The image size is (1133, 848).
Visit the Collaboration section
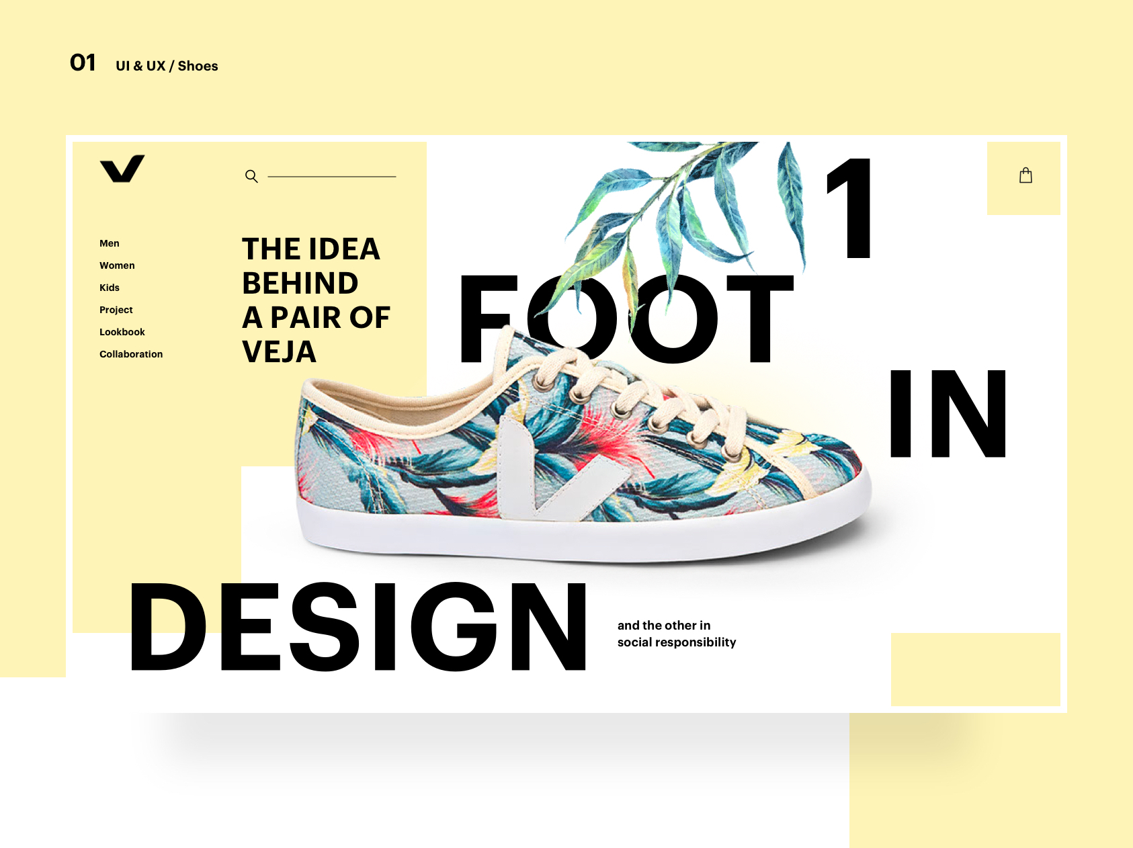click(x=131, y=354)
